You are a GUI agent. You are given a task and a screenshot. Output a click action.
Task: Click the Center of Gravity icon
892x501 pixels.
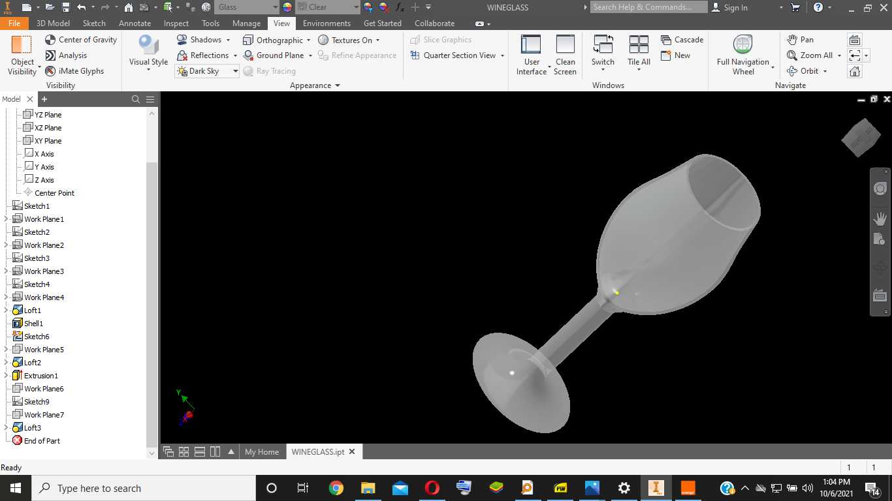51,40
